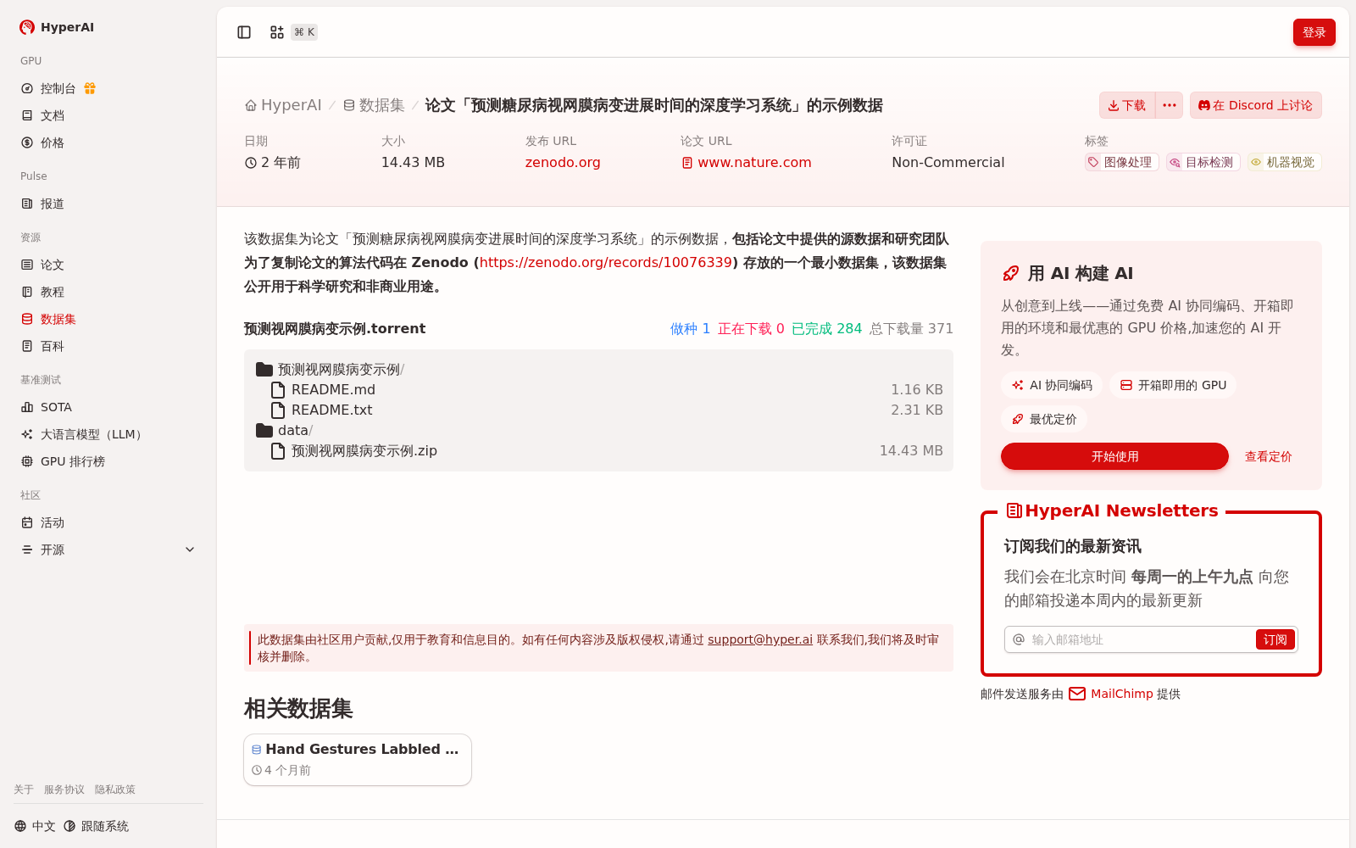Select 数据集 in the sidebar
The width and height of the screenshot is (1356, 848).
tap(108, 319)
